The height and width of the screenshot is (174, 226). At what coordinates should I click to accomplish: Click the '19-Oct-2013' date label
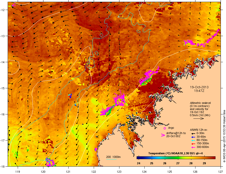click(x=199, y=87)
